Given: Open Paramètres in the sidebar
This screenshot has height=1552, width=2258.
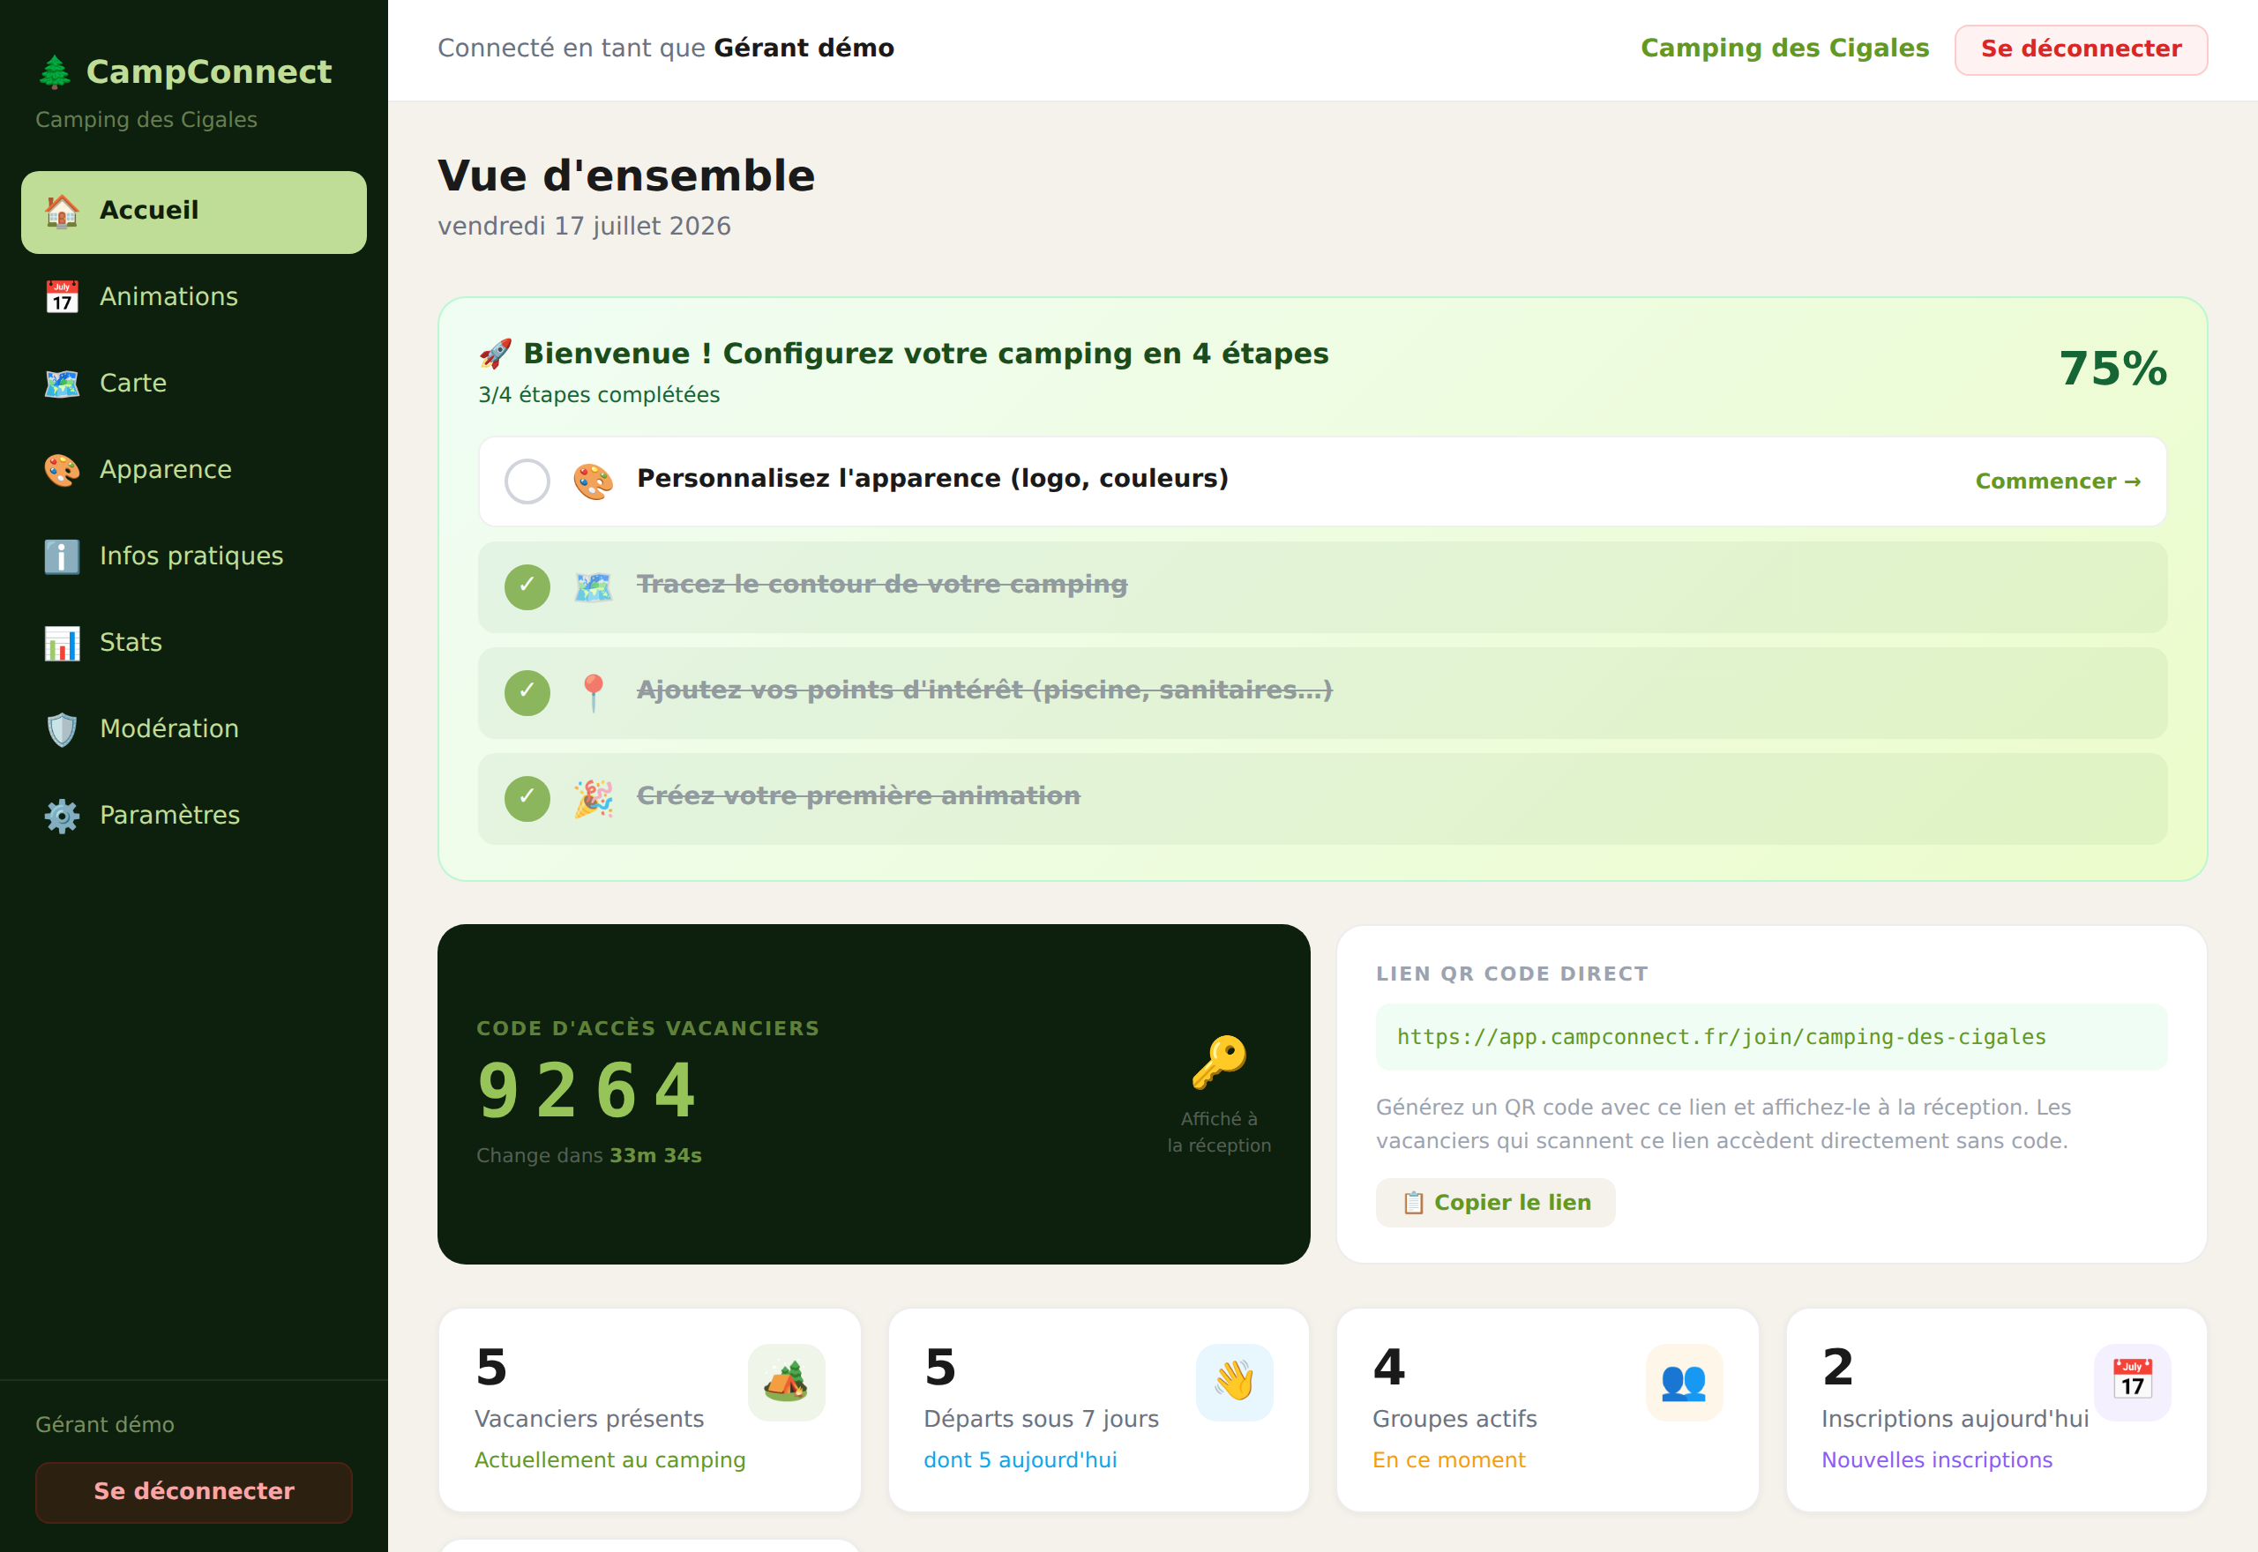Looking at the screenshot, I should [x=193, y=817].
